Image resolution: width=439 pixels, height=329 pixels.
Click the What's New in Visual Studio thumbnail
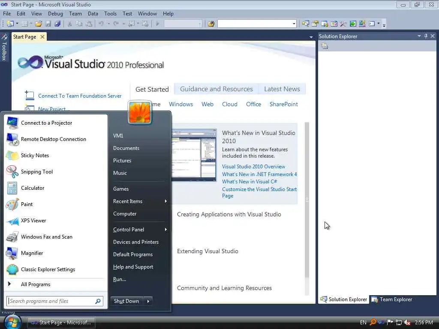(x=194, y=155)
